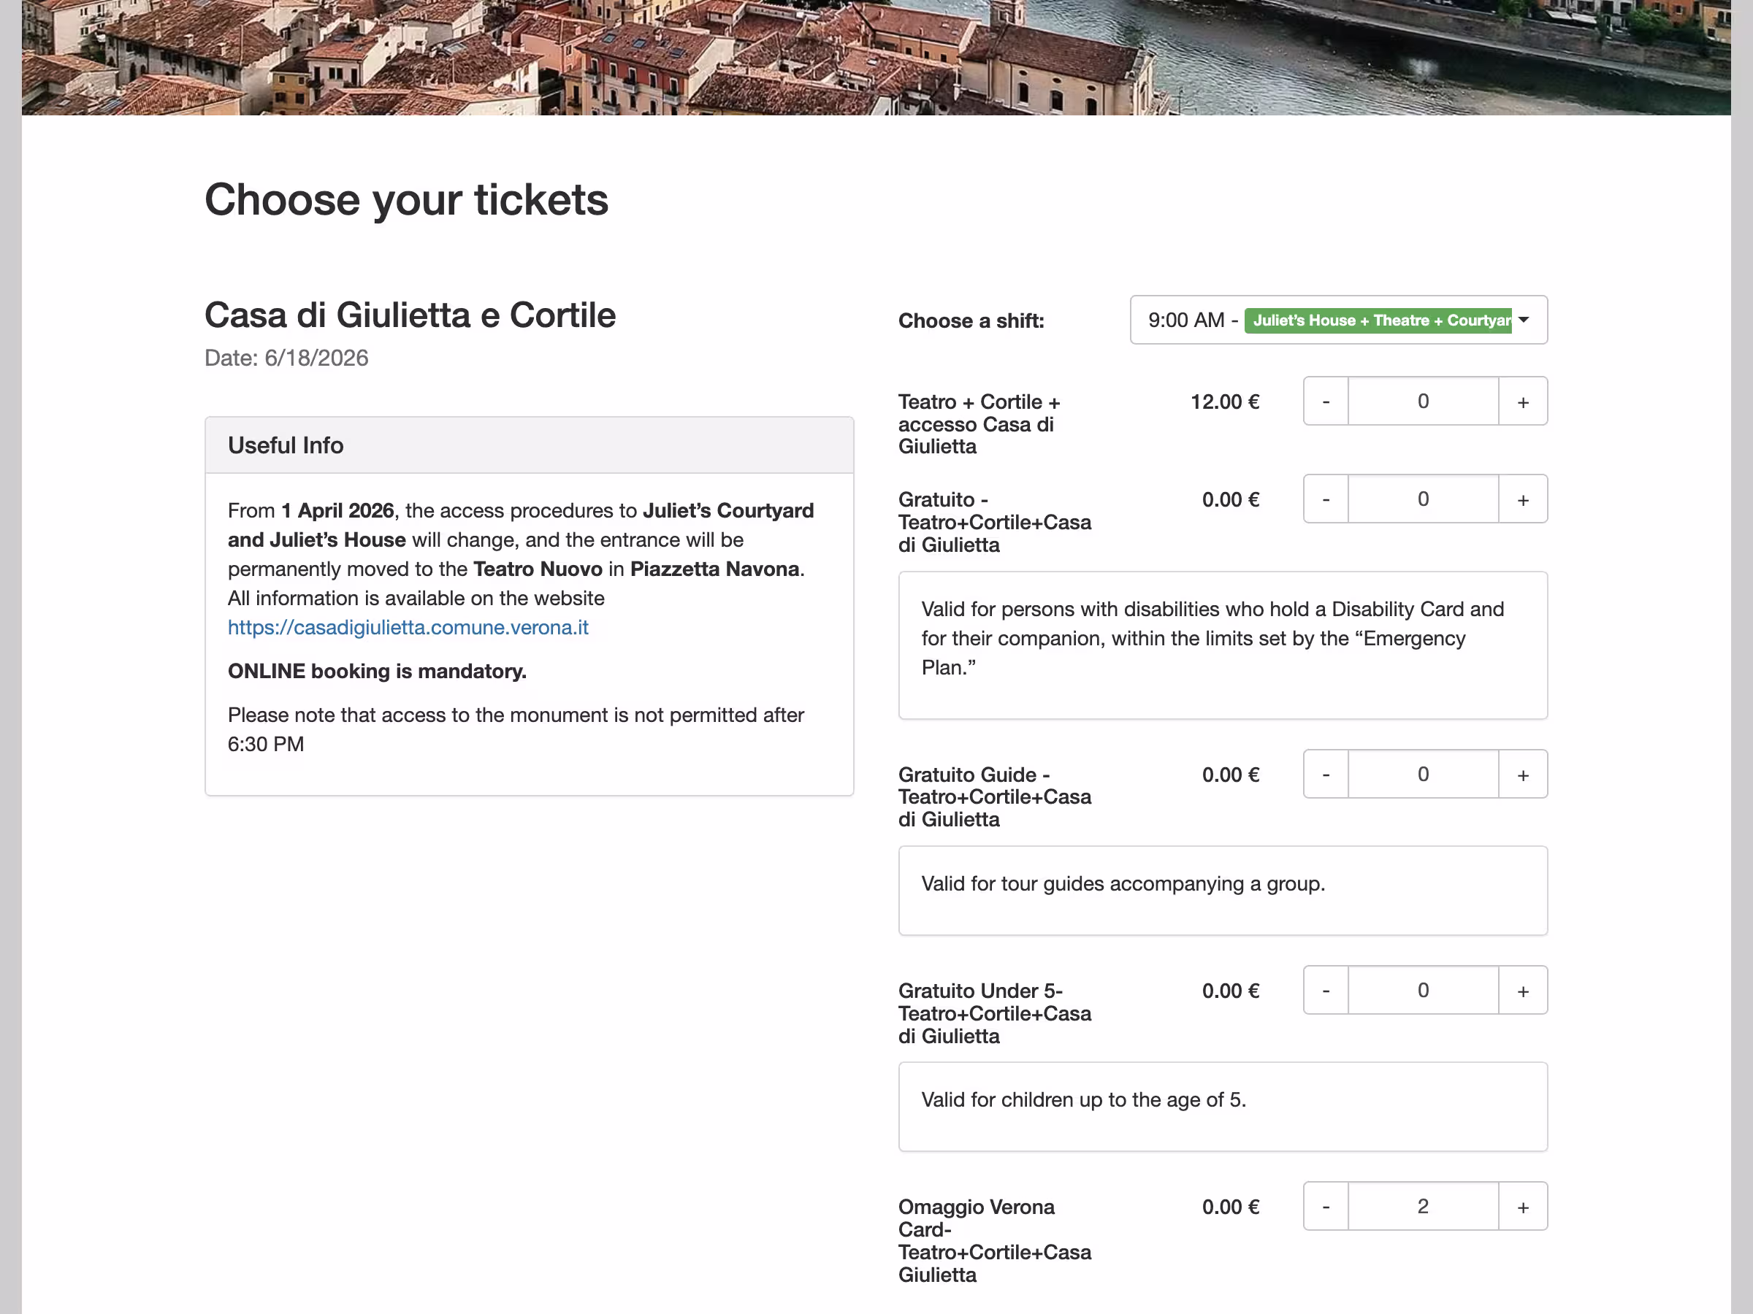Click the Gratuito Under 5 quantity input
The height and width of the screenshot is (1314, 1753).
point(1424,991)
